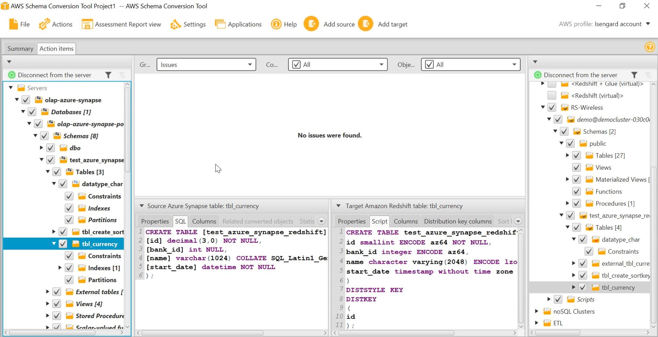Open the Issues grouping dropdown
The width and height of the screenshot is (658, 337).
coord(206,65)
